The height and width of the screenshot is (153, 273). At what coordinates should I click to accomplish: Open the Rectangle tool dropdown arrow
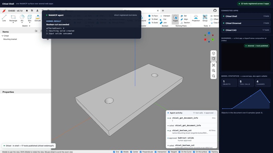(x=13, y=23)
